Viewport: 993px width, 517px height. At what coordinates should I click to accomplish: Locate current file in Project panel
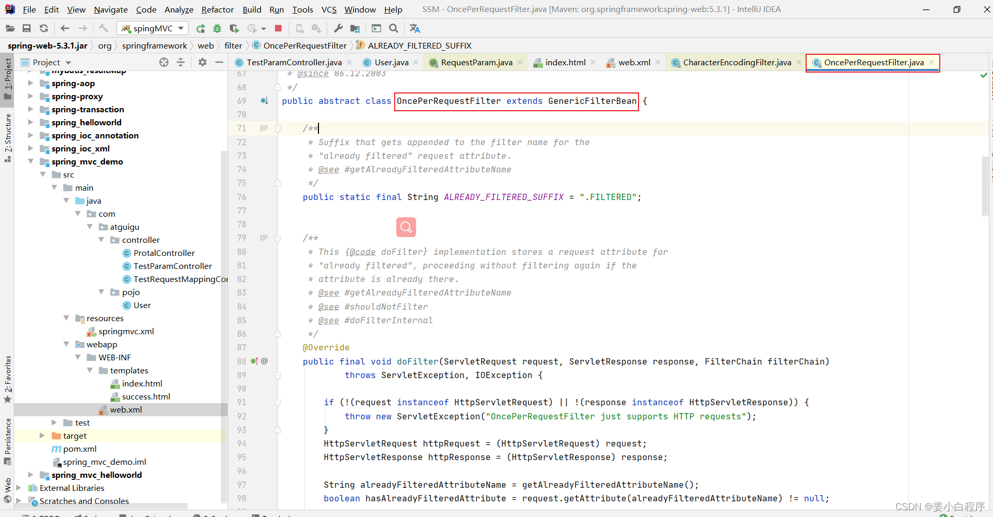(x=164, y=62)
